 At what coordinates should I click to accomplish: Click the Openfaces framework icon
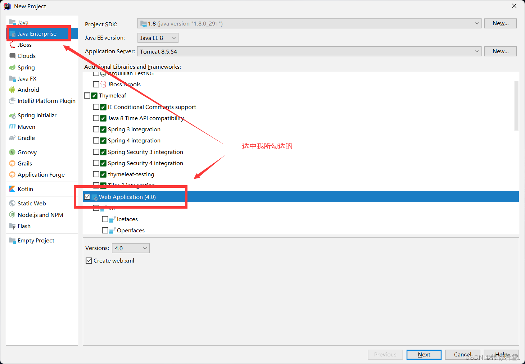112,230
